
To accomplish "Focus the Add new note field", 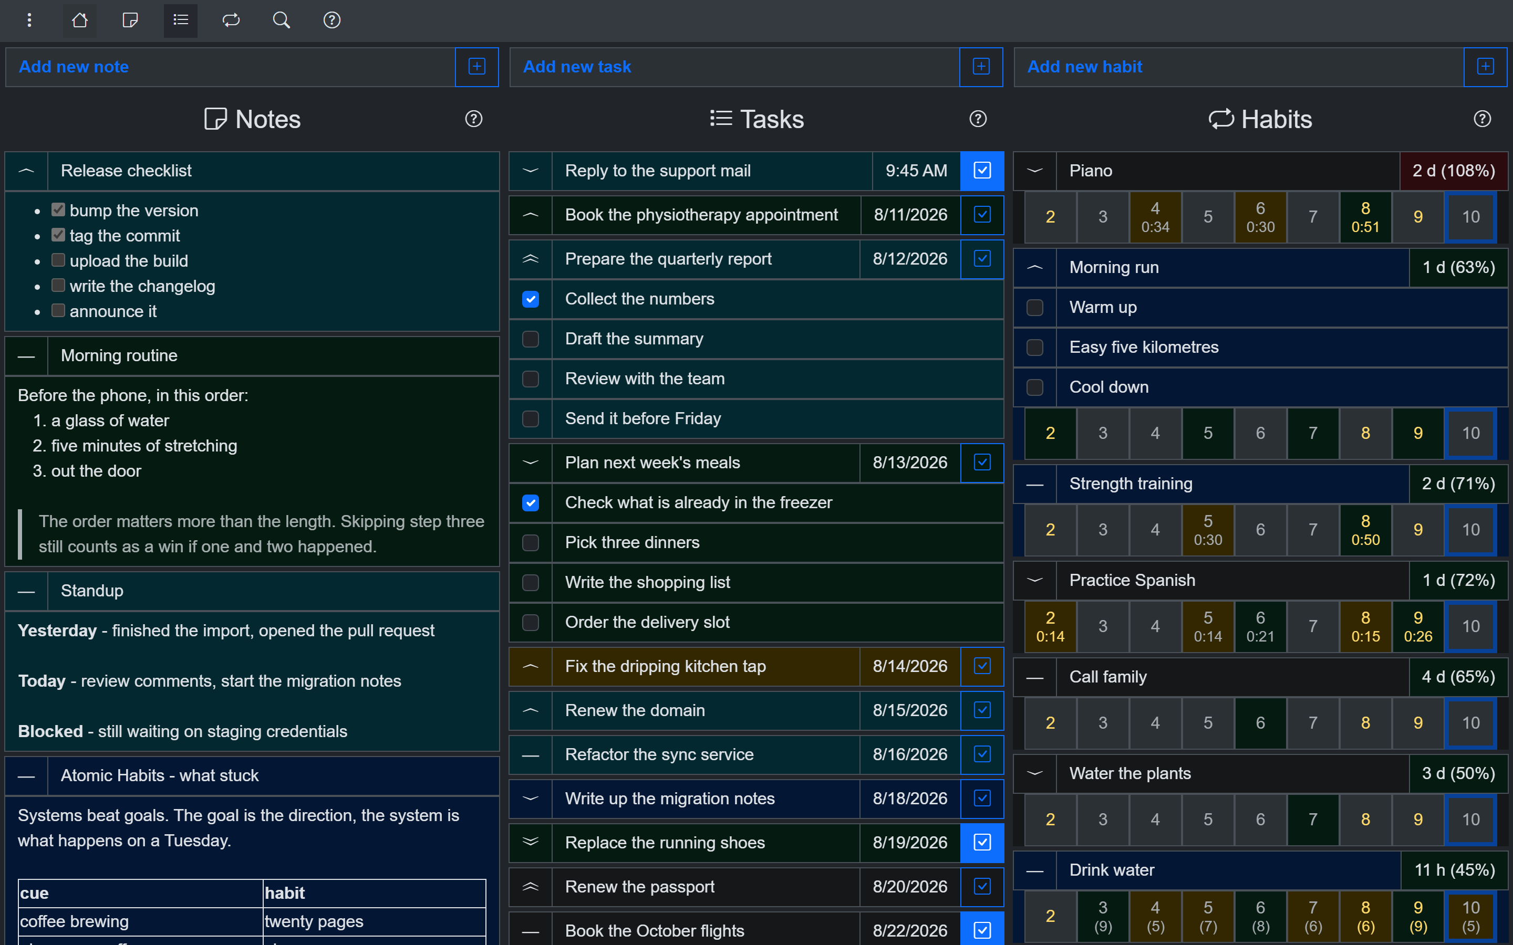I will (x=230, y=67).
